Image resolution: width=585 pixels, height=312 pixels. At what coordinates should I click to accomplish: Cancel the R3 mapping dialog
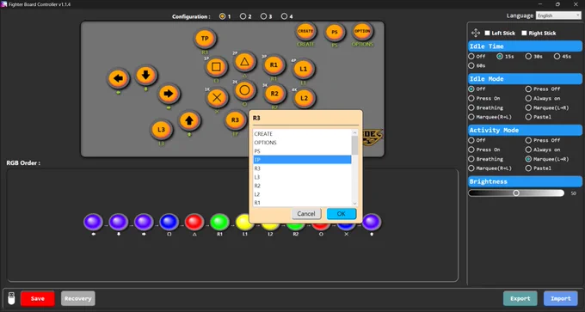(306, 214)
